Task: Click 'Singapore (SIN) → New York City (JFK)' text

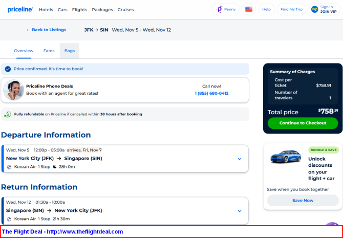Action: (x=54, y=211)
